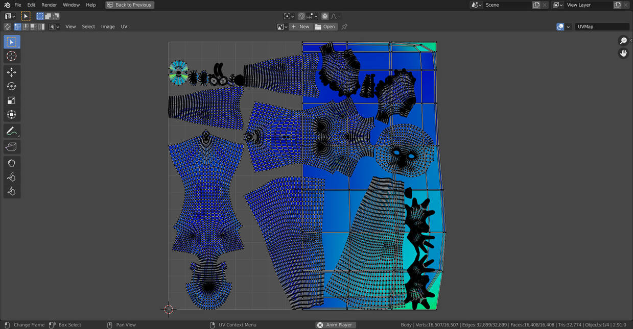Click the UV Context Menu status hint
633x329 pixels.
[238, 325]
